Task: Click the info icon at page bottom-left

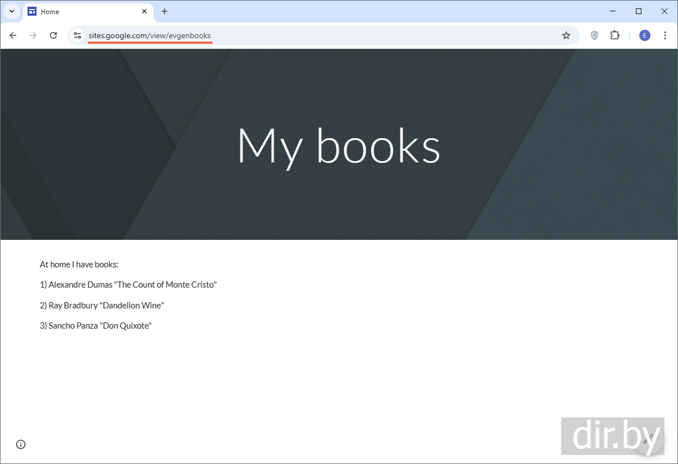Action: click(21, 444)
